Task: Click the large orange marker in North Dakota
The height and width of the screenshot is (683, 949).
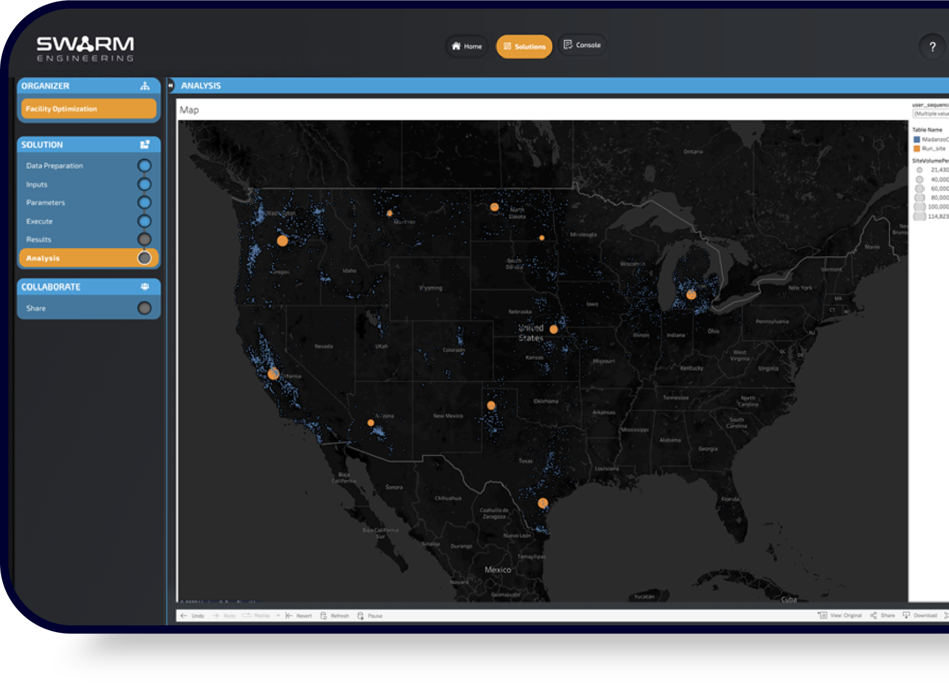Action: [x=494, y=207]
